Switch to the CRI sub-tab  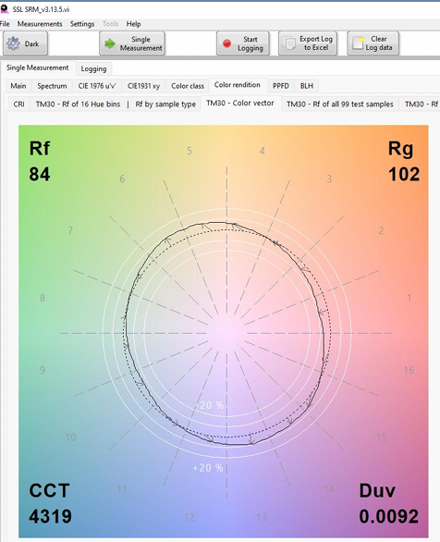(x=18, y=104)
